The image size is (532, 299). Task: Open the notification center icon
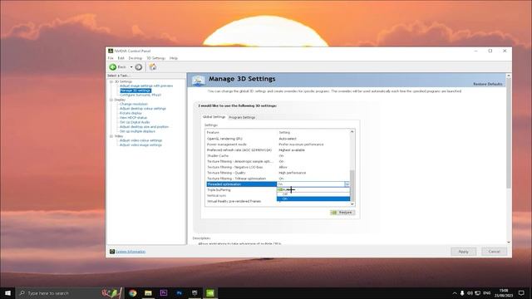coord(521,293)
